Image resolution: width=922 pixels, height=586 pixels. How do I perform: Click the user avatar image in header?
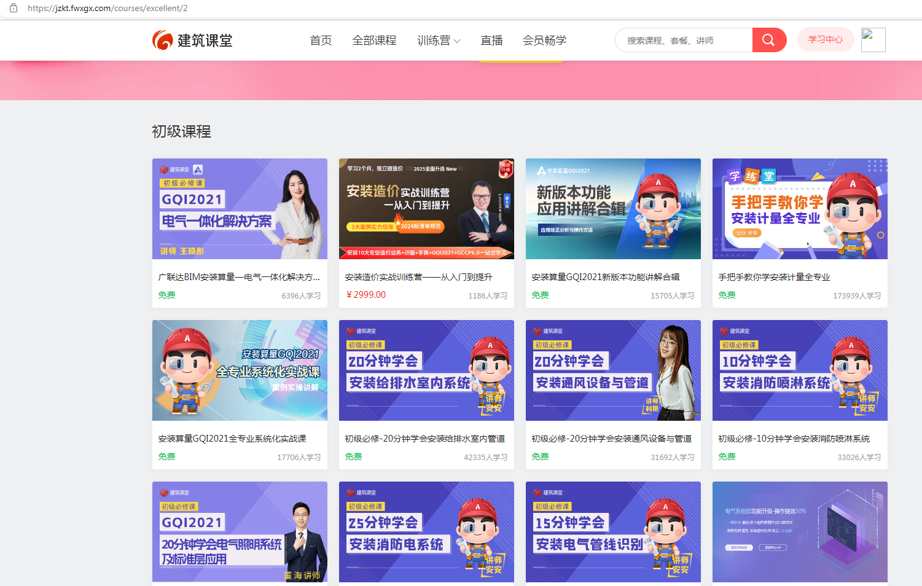[873, 40]
